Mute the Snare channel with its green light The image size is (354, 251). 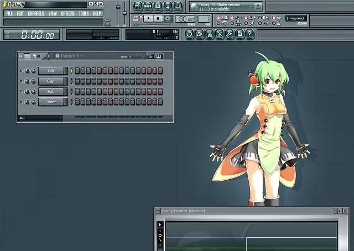click(x=21, y=102)
